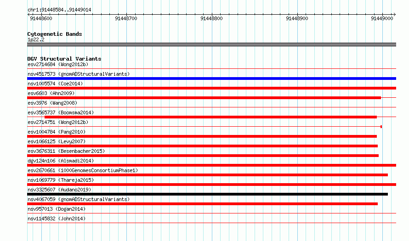Screen dimensions: 409x241
Task: Select the blue nsv4517573 gnomAD variant bar
Action: pyautogui.click(x=211, y=78)
